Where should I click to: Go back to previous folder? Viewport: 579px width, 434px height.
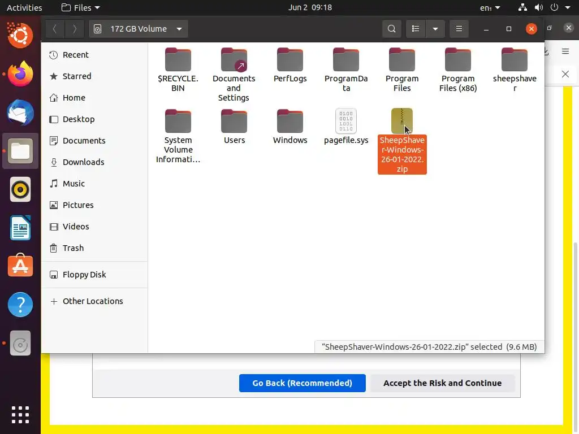pos(55,29)
